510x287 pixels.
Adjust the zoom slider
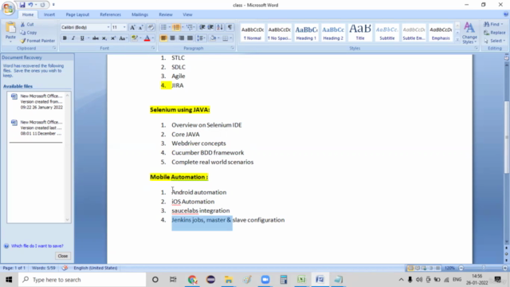pos(483,268)
